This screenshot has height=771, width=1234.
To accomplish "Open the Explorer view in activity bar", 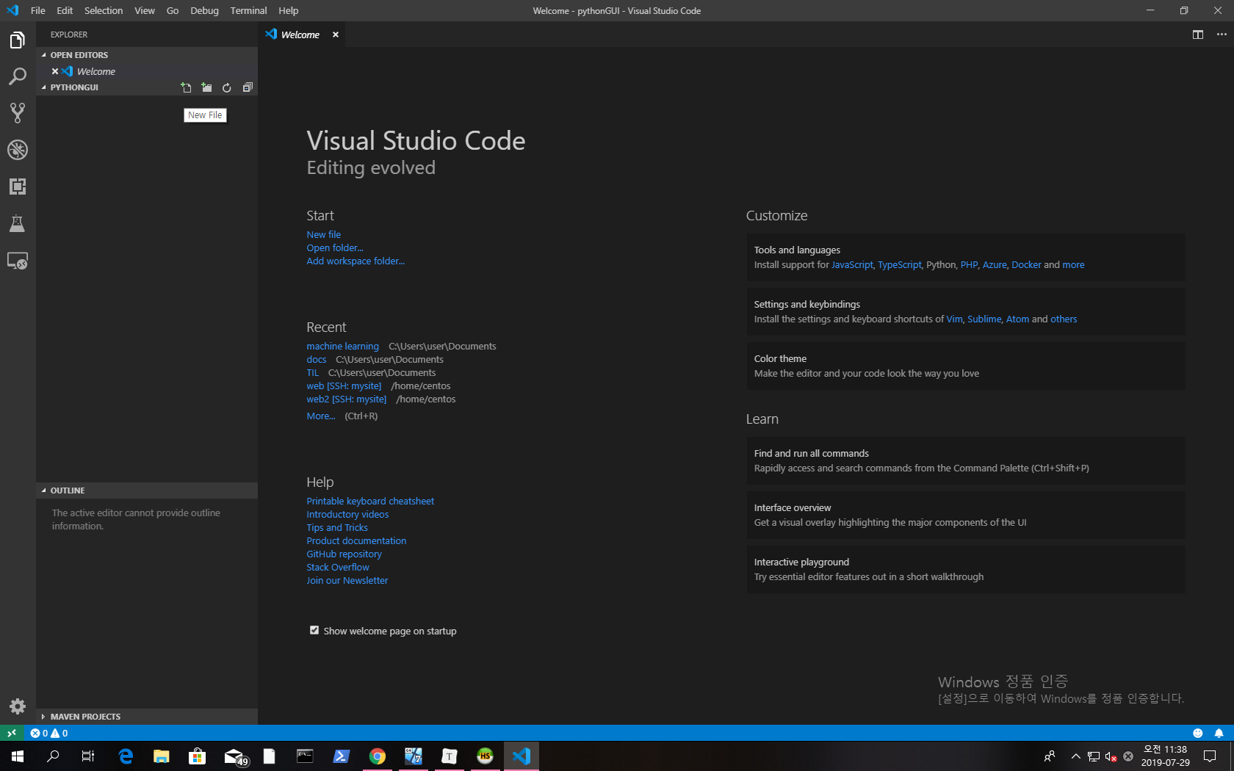I will (18, 40).
